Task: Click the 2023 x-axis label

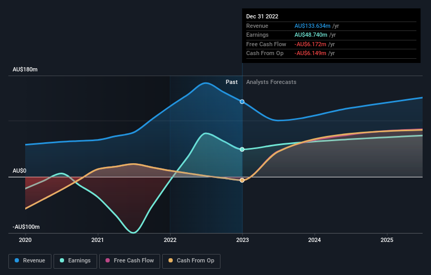Action: 243,240
